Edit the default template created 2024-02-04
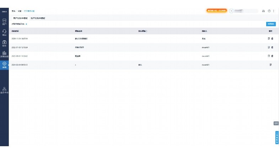279x154 pixels. (x=270, y=65)
